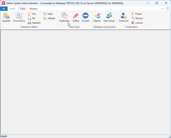171x138 pixels.
Task: Open the Password configuration
Action: (123, 17)
